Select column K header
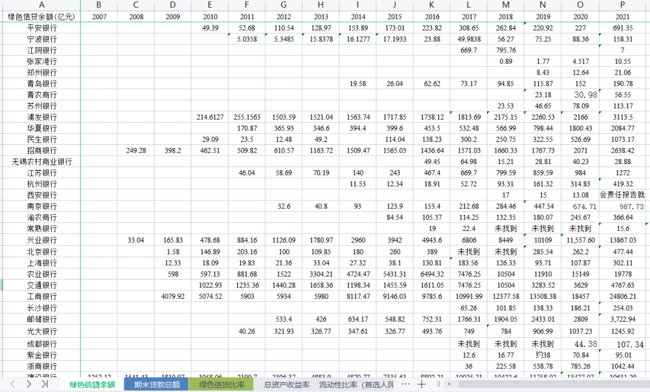The width and height of the screenshot is (650, 392). (432, 5)
